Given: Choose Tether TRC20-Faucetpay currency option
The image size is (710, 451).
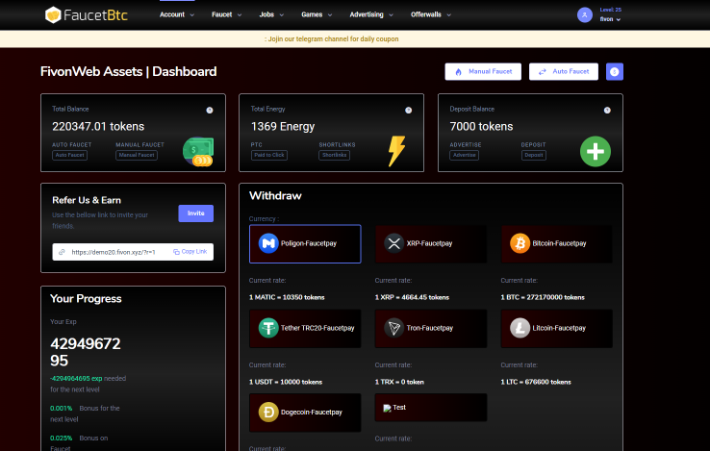Looking at the screenshot, I should pos(305,328).
